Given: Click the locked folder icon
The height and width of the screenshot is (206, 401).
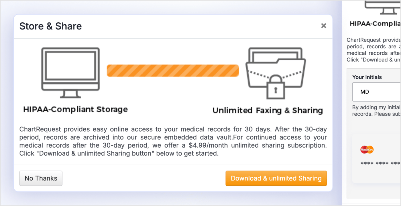Looking at the screenshot, I should (x=276, y=73).
